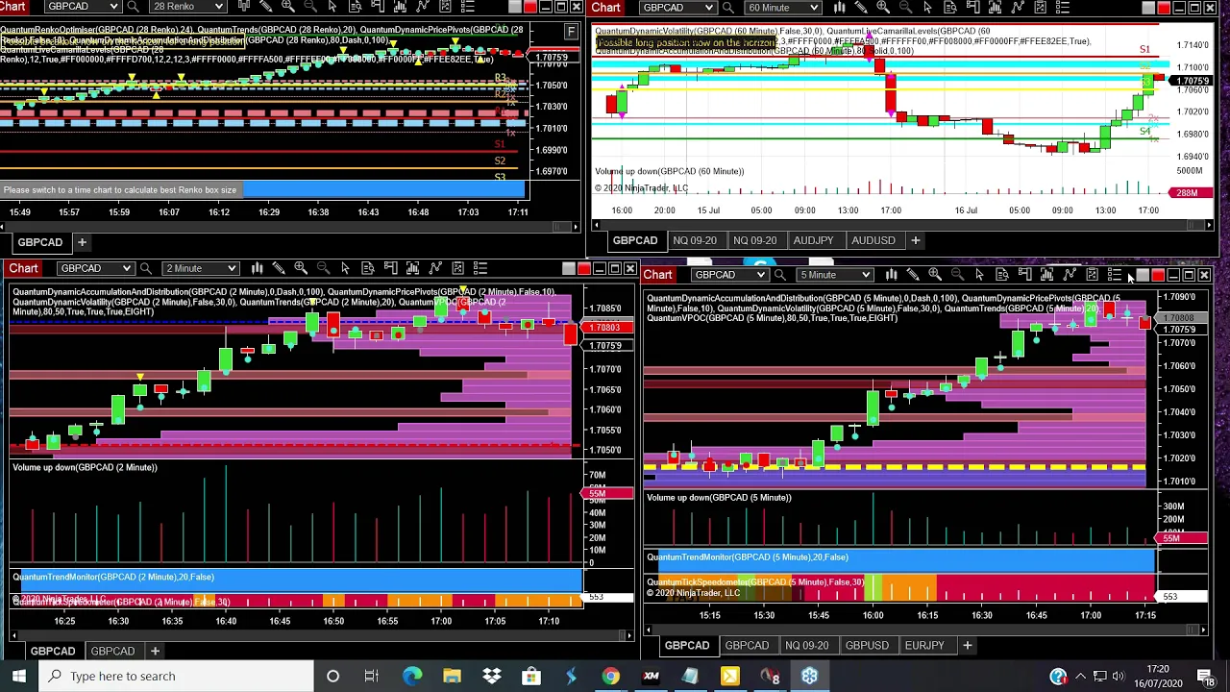1230x692 pixels.
Task: Switch to NQ 09-20 tab in 5 Minute chart
Action: point(806,645)
